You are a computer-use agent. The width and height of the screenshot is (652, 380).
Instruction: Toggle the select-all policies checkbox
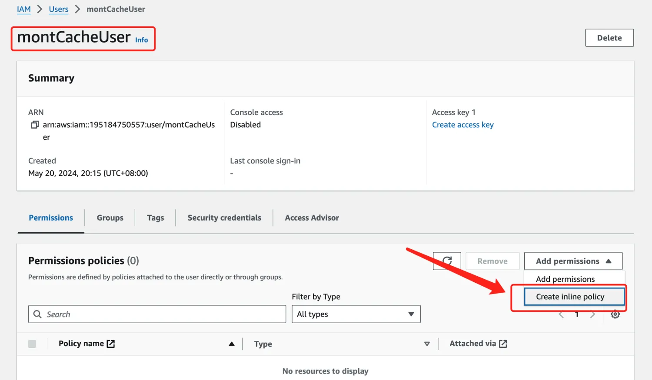point(32,344)
